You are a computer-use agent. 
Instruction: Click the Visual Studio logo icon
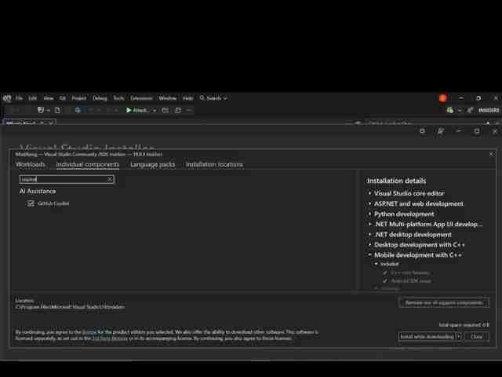[7, 98]
